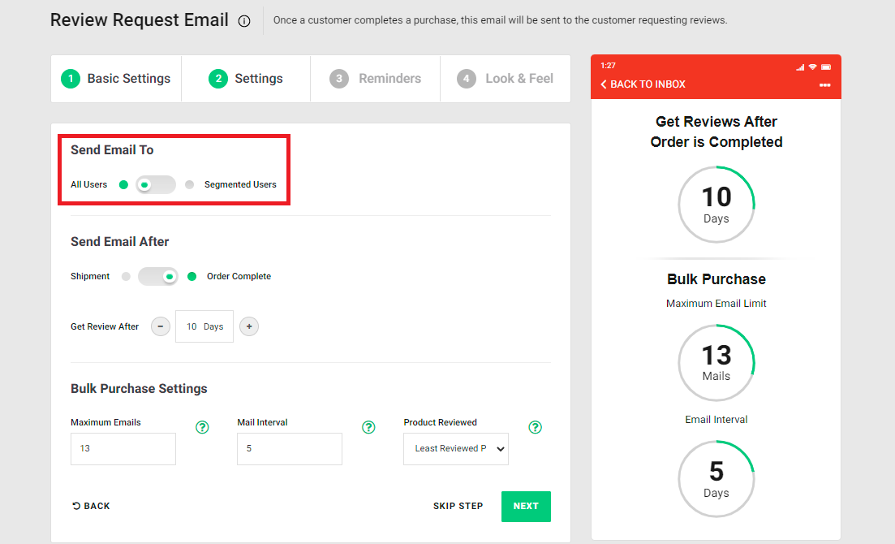This screenshot has width=895, height=544.
Task: Open the Product Reviewed dropdown
Action: (x=456, y=449)
